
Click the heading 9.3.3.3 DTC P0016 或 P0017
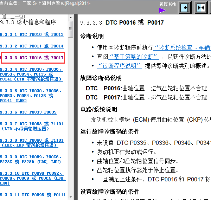tap(122, 22)
